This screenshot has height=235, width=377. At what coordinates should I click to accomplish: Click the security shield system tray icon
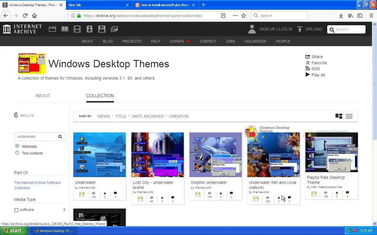[355, 231]
